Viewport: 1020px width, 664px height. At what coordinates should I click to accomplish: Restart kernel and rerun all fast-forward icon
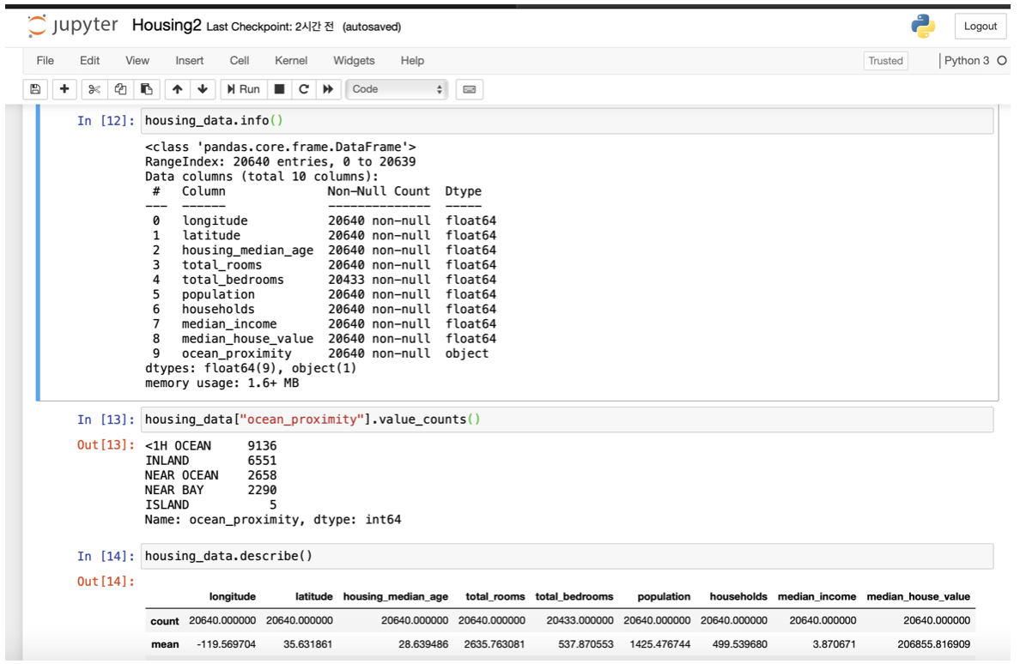pos(329,89)
